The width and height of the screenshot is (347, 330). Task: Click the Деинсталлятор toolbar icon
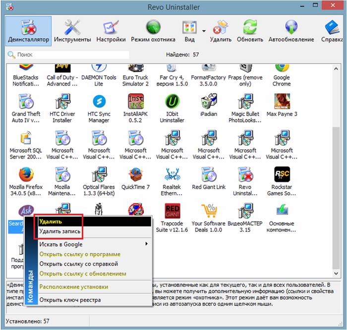tap(29, 30)
